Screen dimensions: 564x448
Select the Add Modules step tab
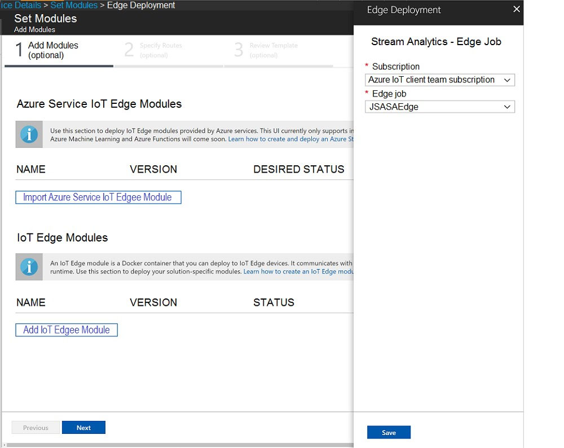point(59,50)
